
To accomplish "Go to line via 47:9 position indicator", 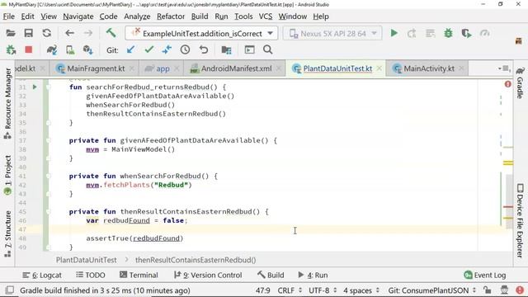I will (262, 290).
